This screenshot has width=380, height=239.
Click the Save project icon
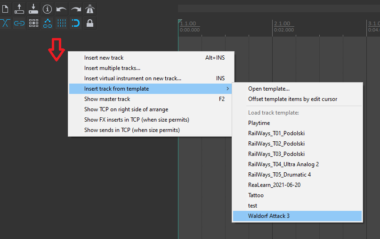tap(33, 8)
